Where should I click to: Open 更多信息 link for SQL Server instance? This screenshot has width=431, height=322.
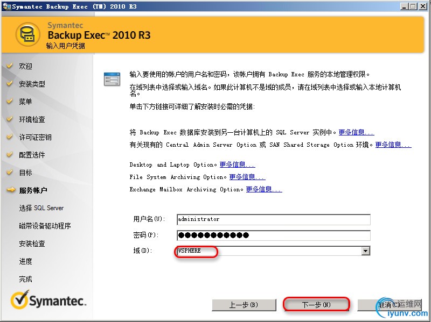click(356, 132)
